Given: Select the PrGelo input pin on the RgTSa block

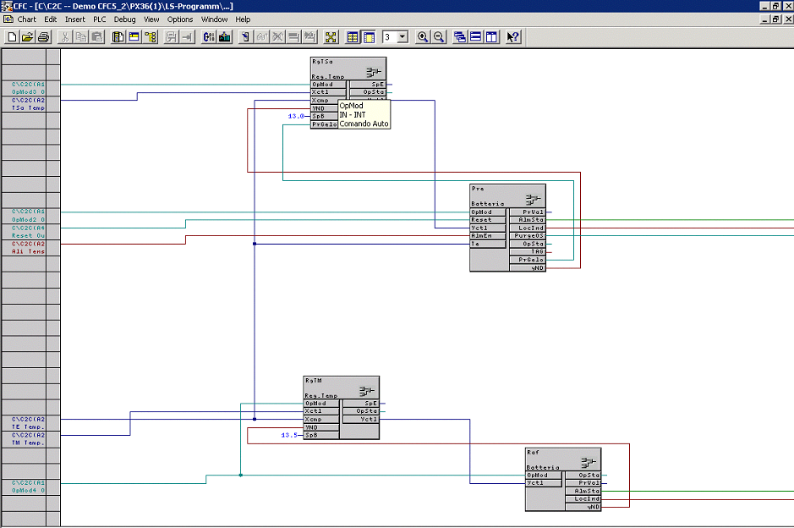Looking at the screenshot, I should (x=324, y=124).
